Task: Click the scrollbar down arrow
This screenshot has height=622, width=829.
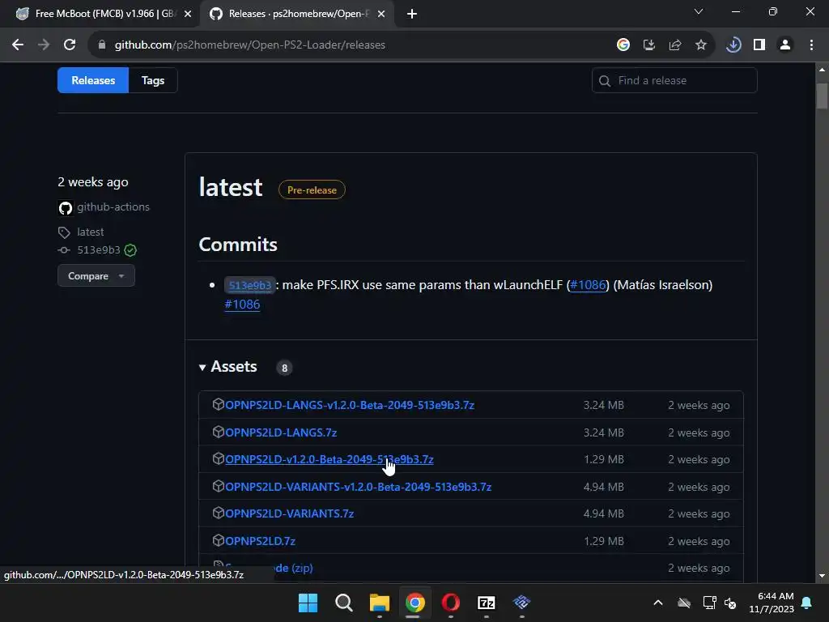Action: tap(822, 576)
